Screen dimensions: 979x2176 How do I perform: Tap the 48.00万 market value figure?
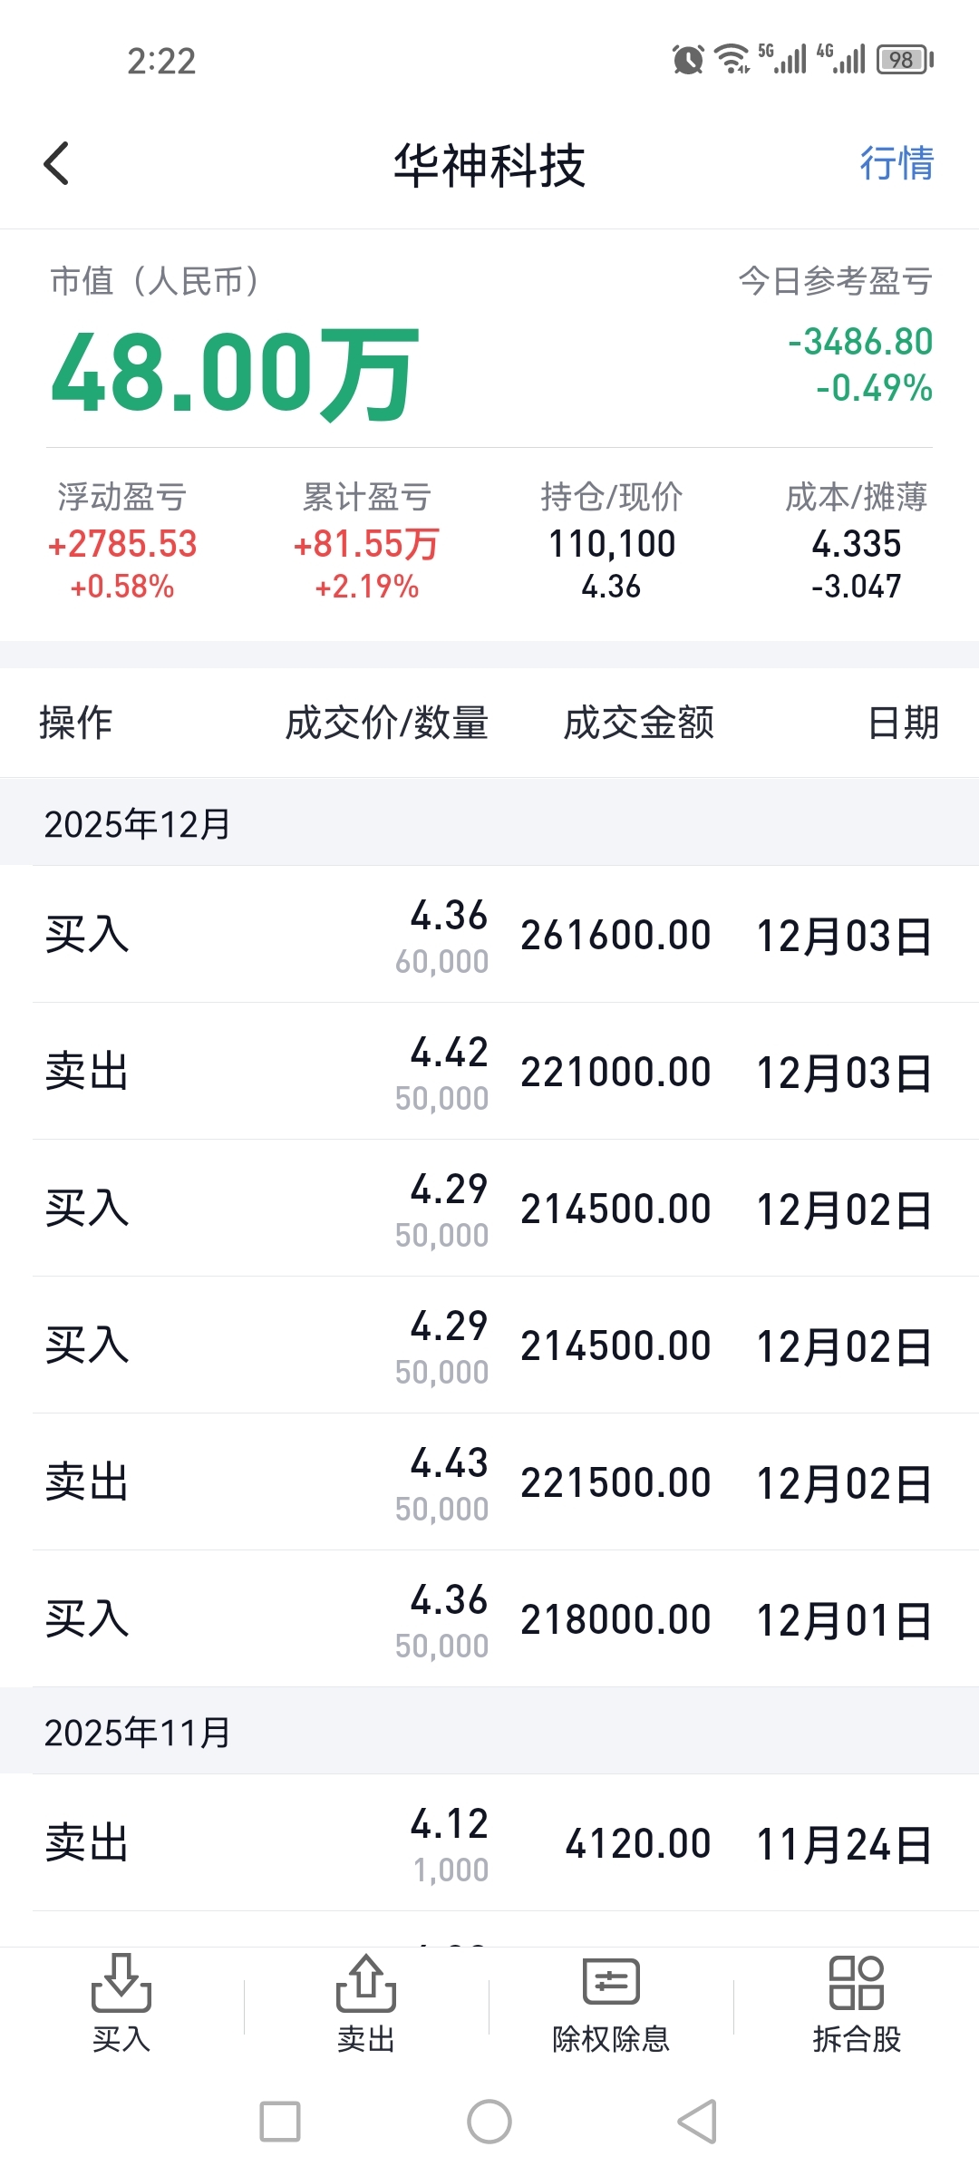coord(235,373)
